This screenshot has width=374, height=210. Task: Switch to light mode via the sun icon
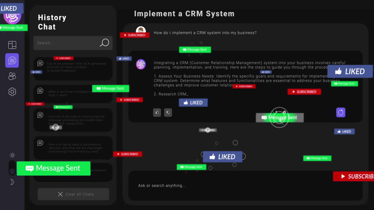[x=12, y=155]
